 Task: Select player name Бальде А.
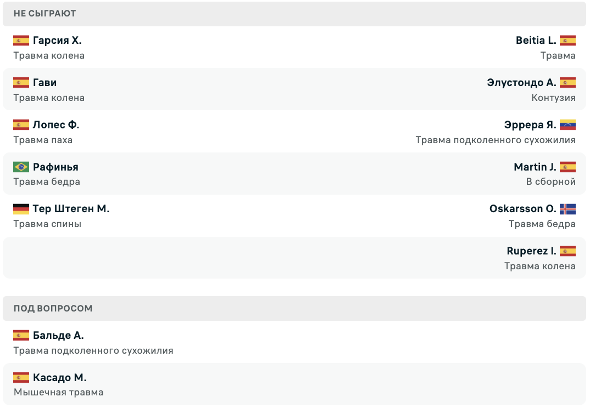(58, 335)
